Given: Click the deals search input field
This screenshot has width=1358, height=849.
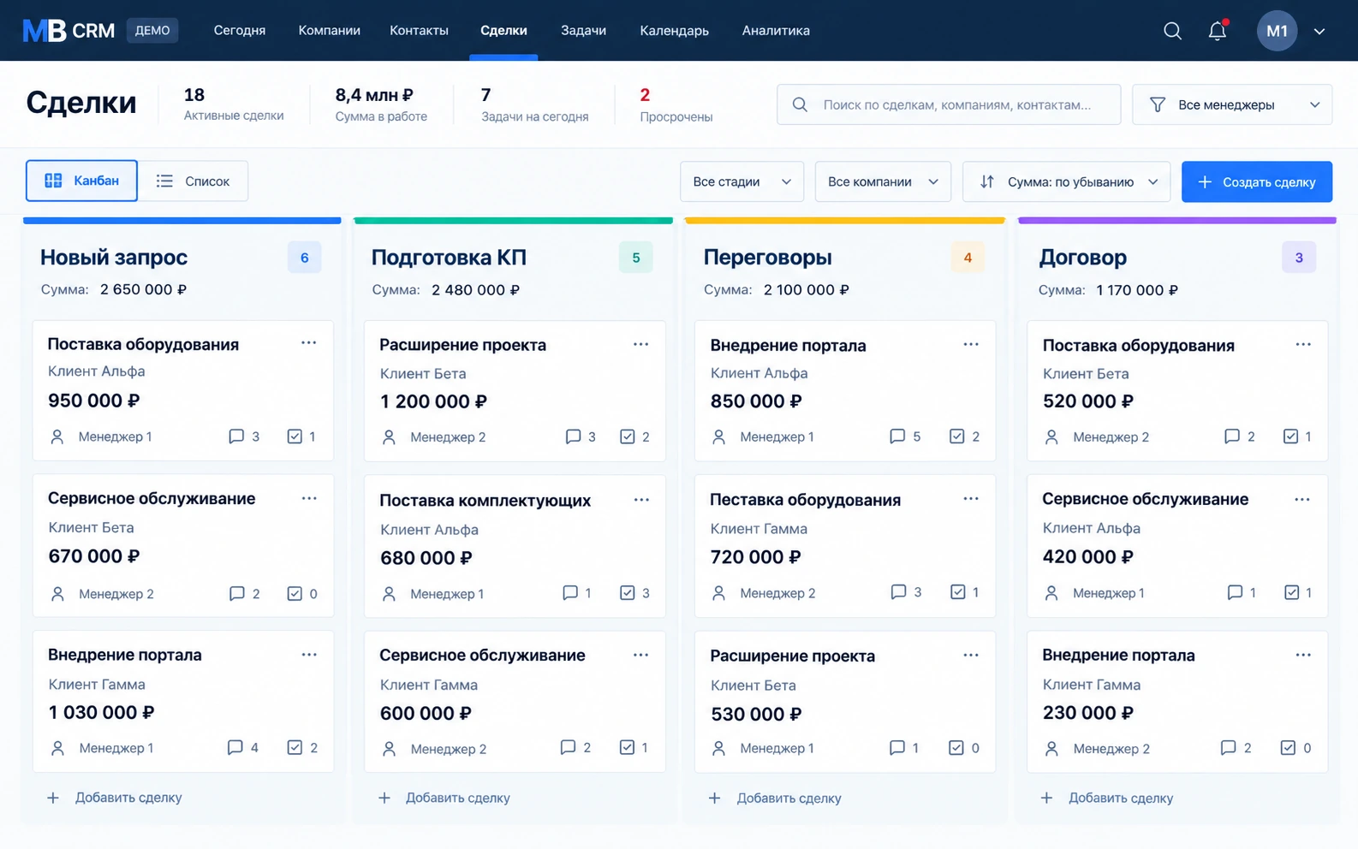Looking at the screenshot, I should (x=949, y=104).
